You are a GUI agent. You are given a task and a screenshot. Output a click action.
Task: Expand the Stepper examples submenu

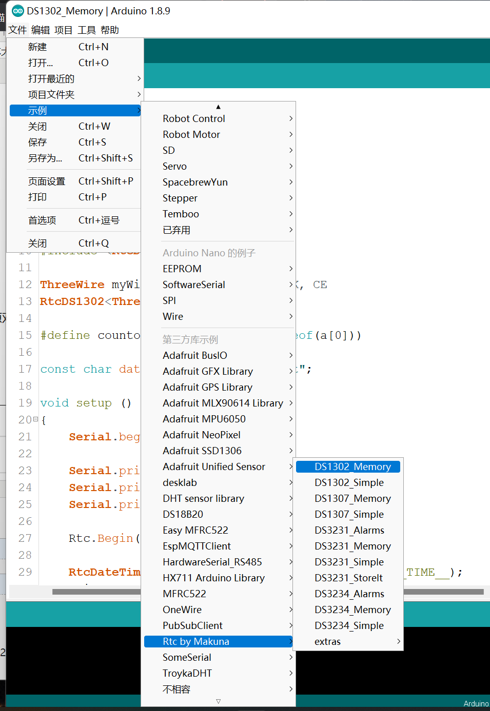218,198
